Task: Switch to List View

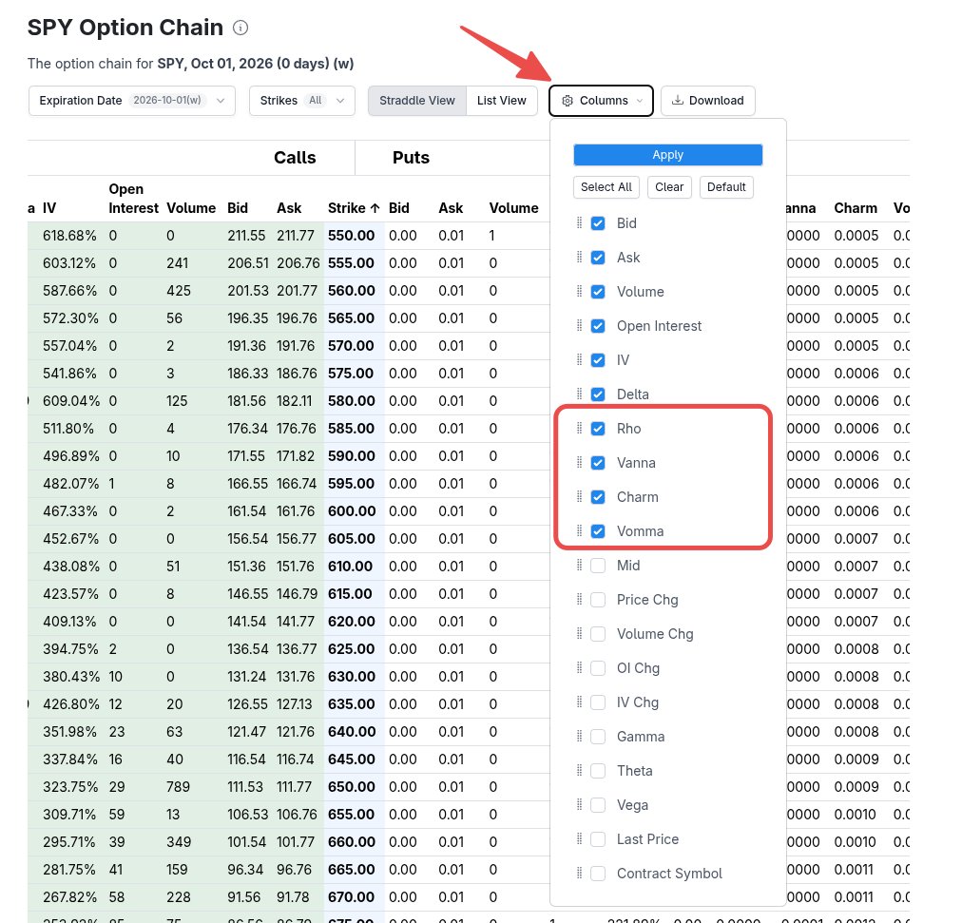Action: (x=502, y=101)
